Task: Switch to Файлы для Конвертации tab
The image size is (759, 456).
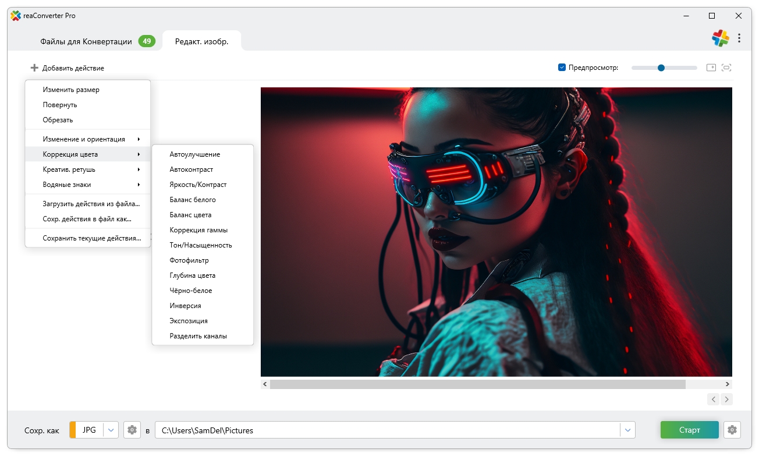Action: coord(86,41)
